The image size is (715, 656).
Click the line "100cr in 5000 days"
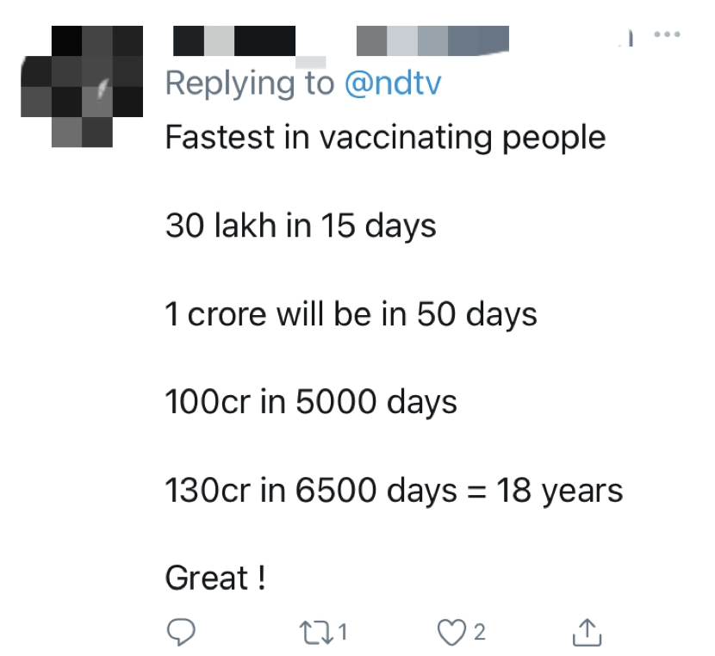pos(311,402)
